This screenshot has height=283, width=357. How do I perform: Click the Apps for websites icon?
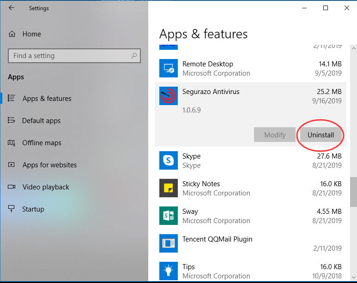12,165
